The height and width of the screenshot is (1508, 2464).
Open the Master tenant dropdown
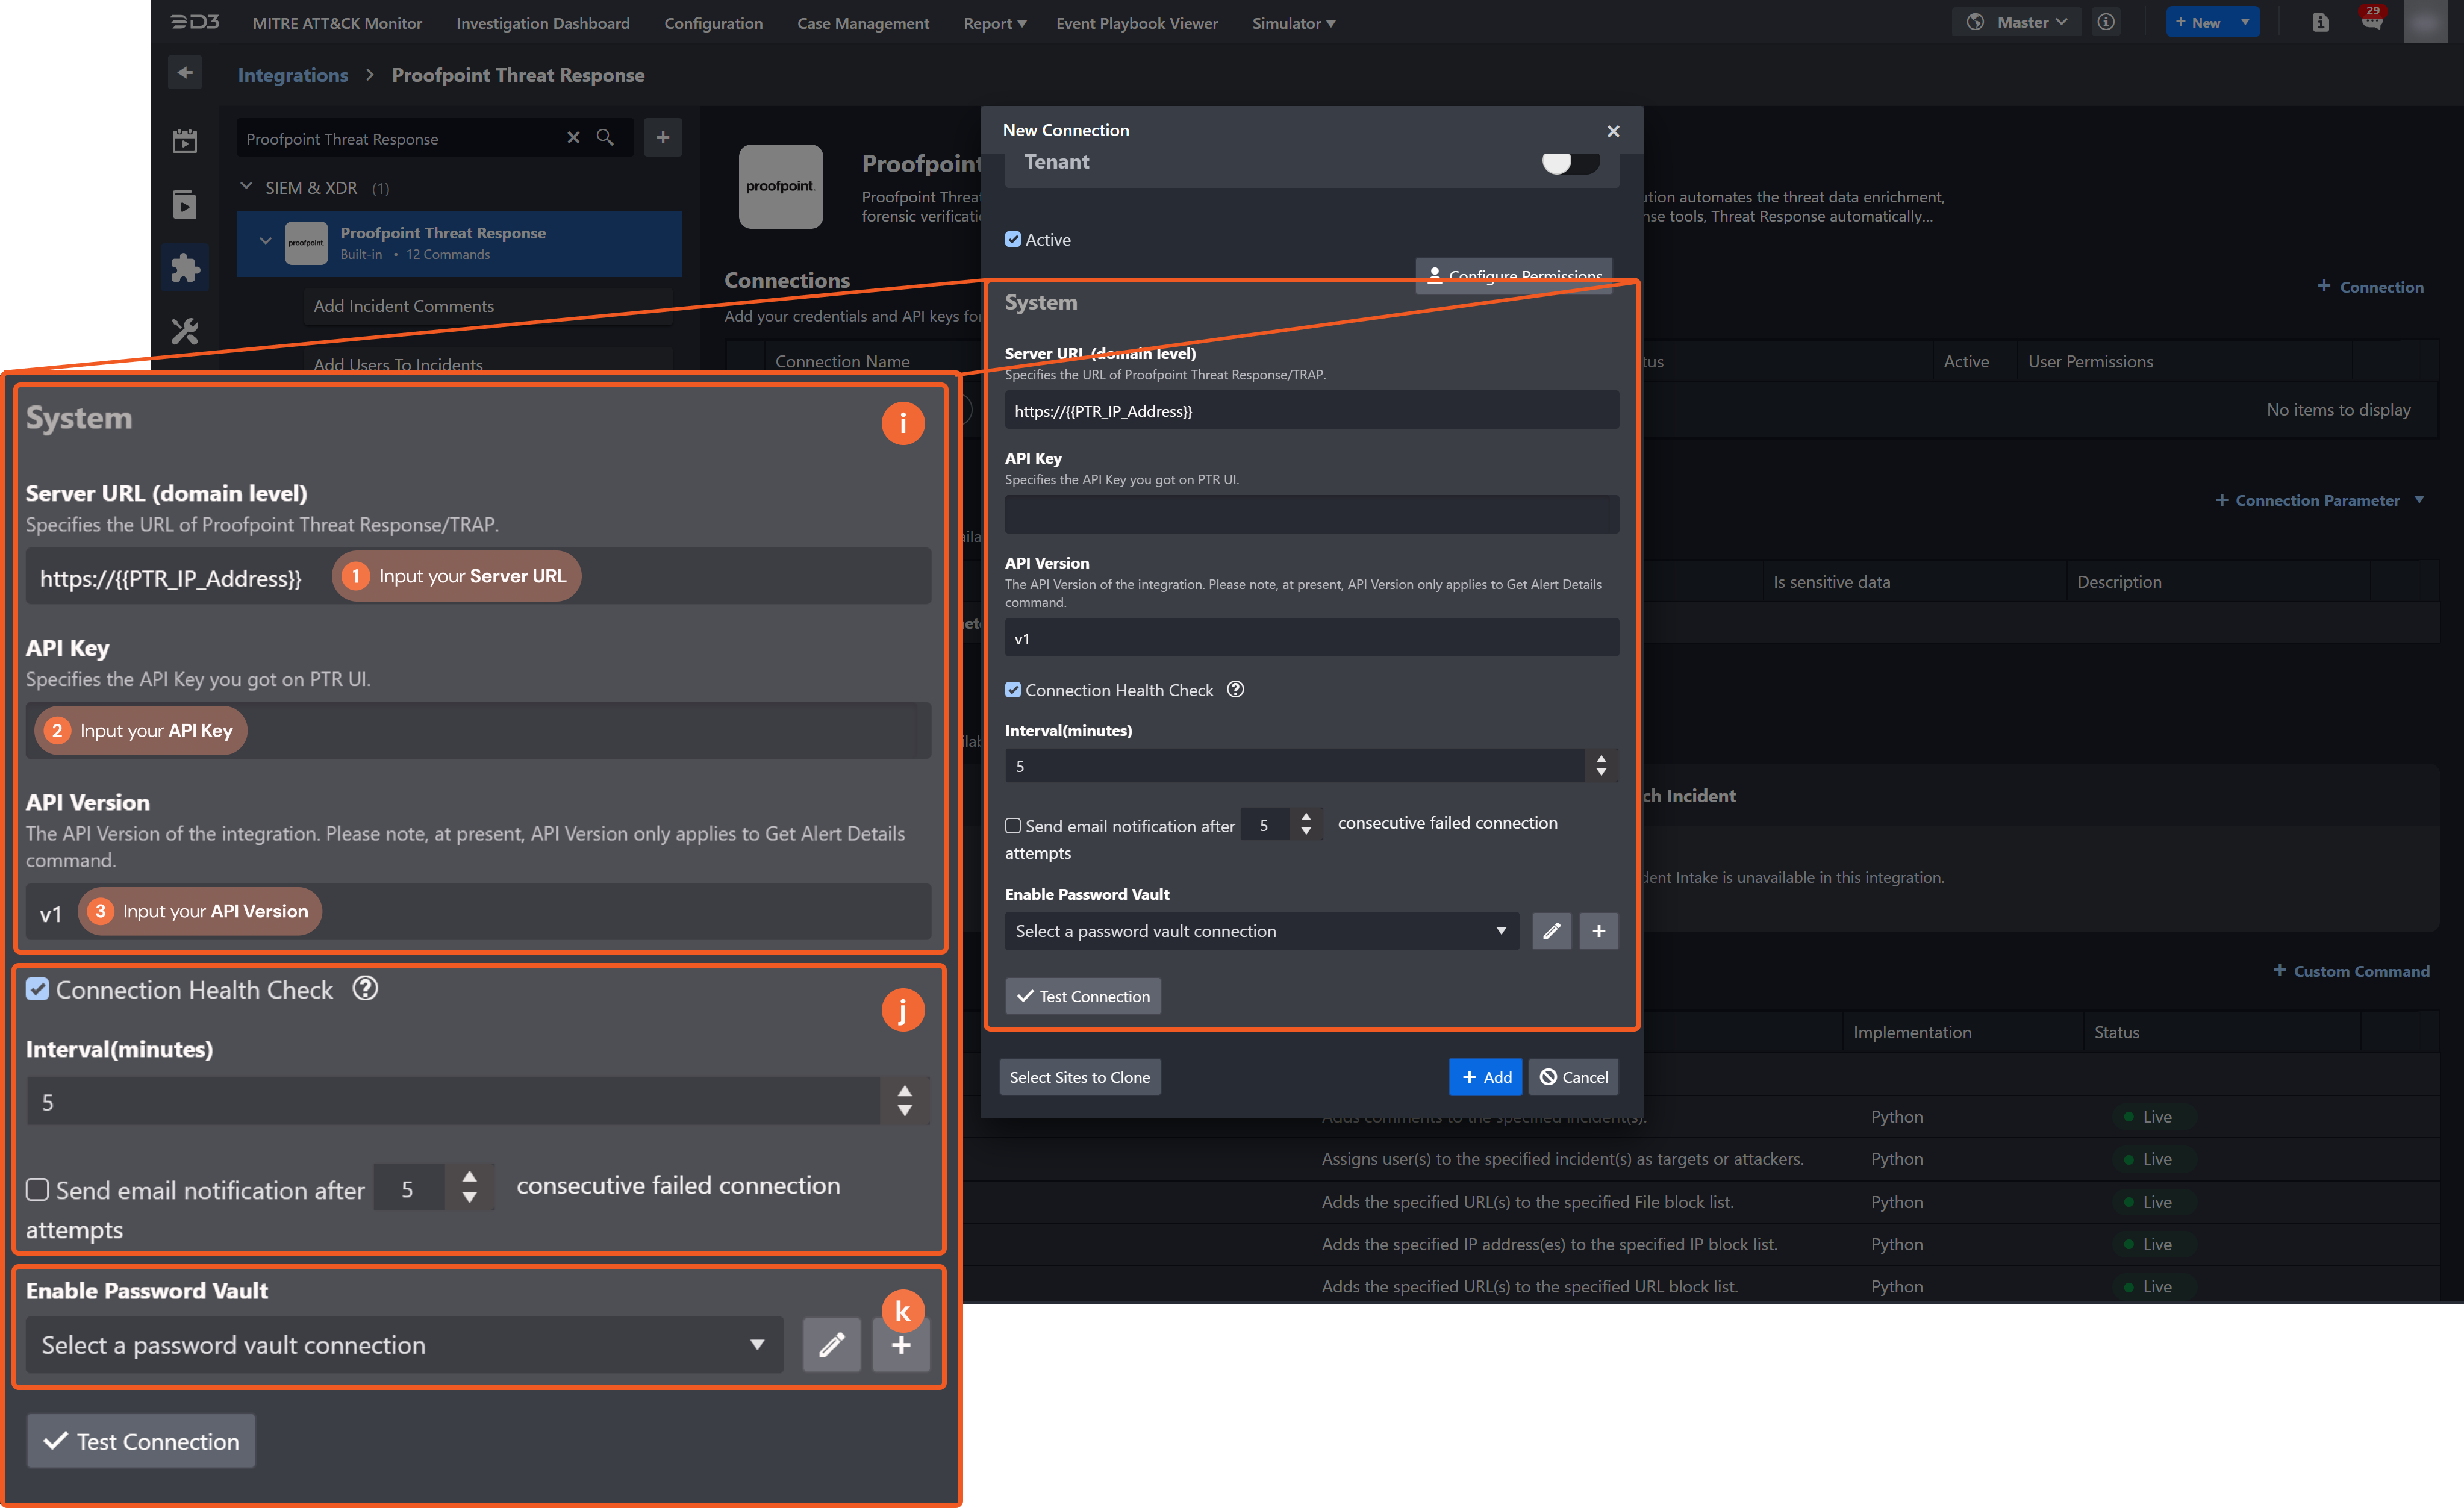[2016, 21]
